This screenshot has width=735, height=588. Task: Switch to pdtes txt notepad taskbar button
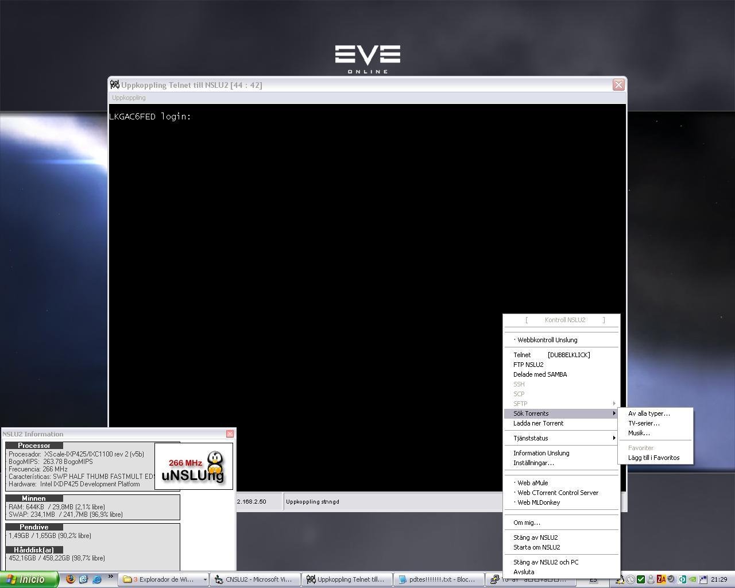pos(439,579)
